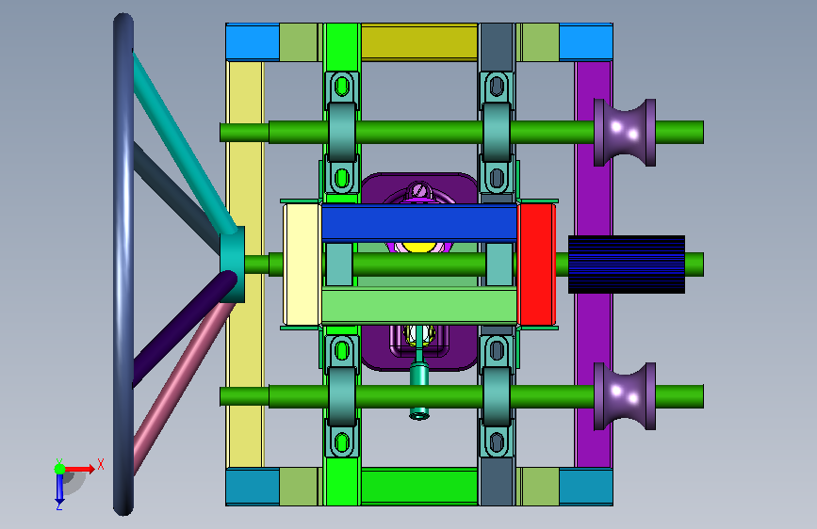This screenshot has width=817, height=529.
Task: Click the green Y axis dot of the triad
Action: click(59, 469)
